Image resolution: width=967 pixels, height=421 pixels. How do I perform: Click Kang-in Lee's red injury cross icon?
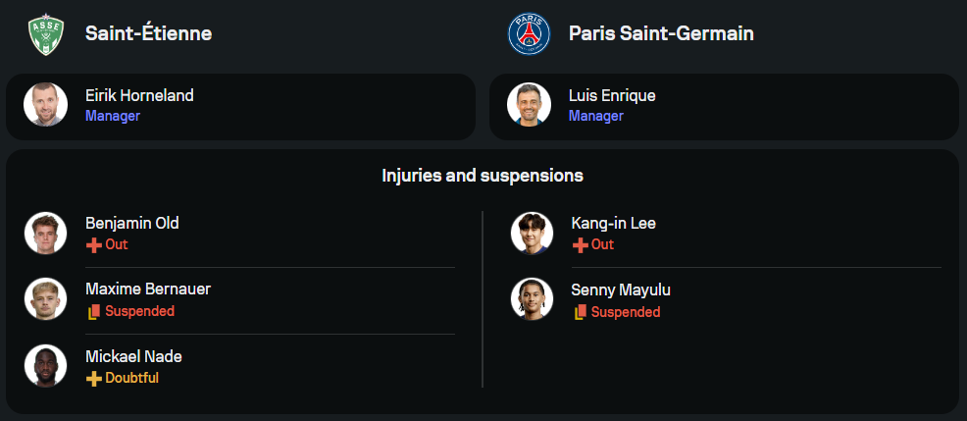tap(580, 244)
